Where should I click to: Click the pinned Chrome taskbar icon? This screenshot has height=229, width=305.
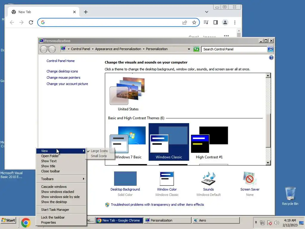26,222
